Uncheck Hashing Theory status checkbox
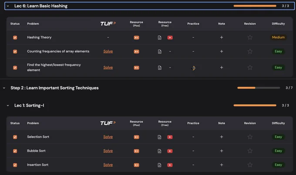296x175 pixels. click(x=15, y=37)
